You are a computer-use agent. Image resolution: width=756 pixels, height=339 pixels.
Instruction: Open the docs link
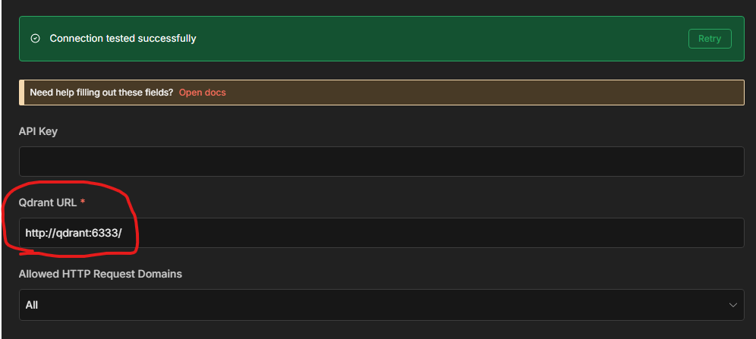[x=202, y=93]
